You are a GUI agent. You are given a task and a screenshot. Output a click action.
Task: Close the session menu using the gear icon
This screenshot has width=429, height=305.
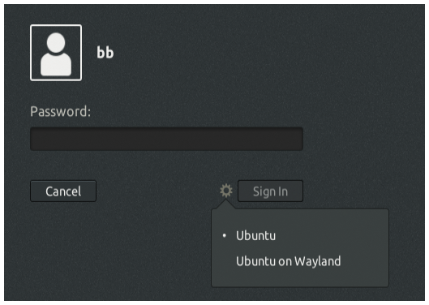226,191
